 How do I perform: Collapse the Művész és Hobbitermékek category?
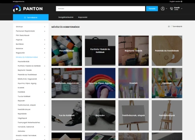(x=44, y=57)
